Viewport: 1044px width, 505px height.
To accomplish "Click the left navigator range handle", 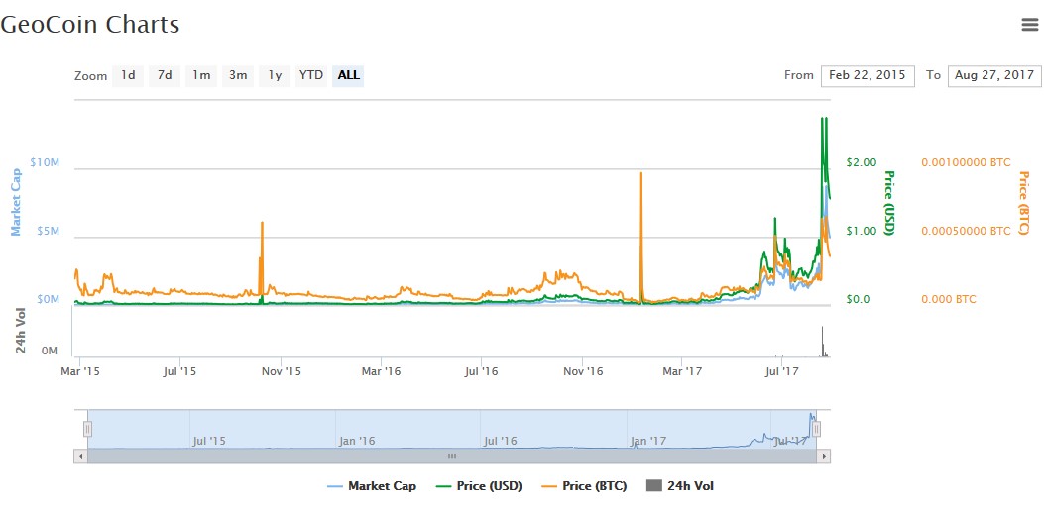I will 87,429.
